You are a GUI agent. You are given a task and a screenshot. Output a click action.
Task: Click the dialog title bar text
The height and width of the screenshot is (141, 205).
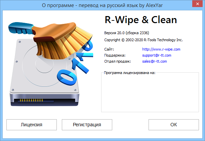[102, 5]
